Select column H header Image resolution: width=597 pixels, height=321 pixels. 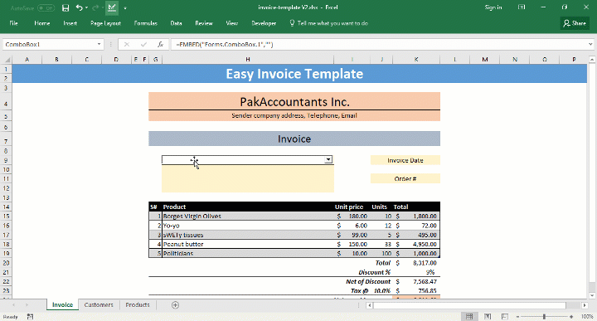point(247,60)
